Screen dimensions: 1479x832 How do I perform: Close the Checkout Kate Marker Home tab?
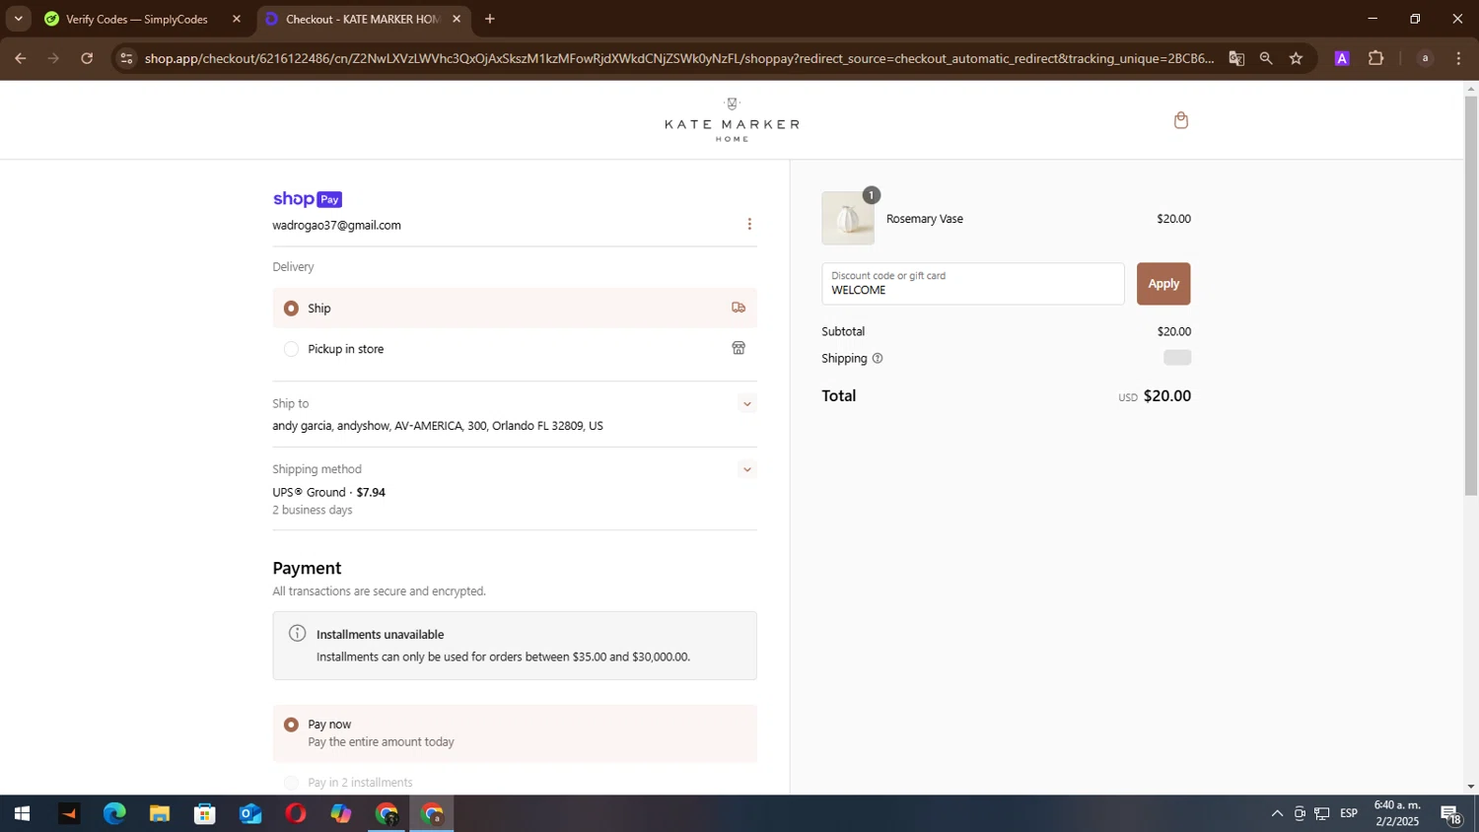(x=457, y=19)
